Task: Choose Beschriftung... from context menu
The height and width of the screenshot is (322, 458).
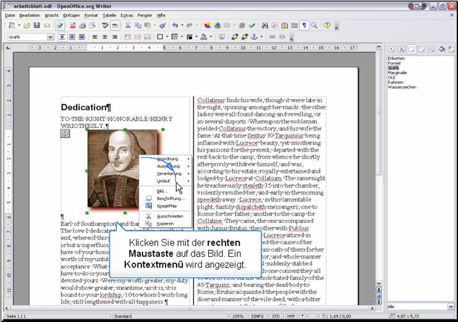Action: coord(170,198)
